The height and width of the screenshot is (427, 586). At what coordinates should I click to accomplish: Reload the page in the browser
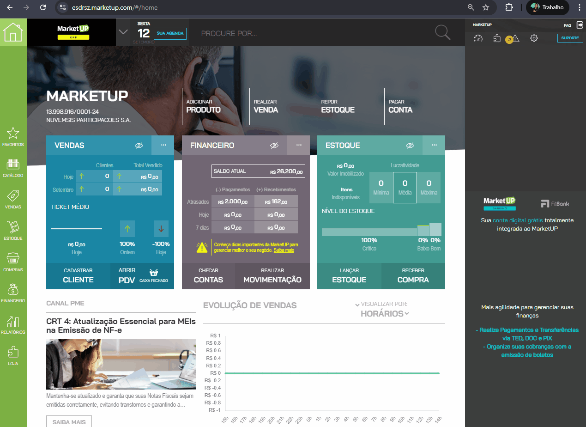tap(43, 7)
